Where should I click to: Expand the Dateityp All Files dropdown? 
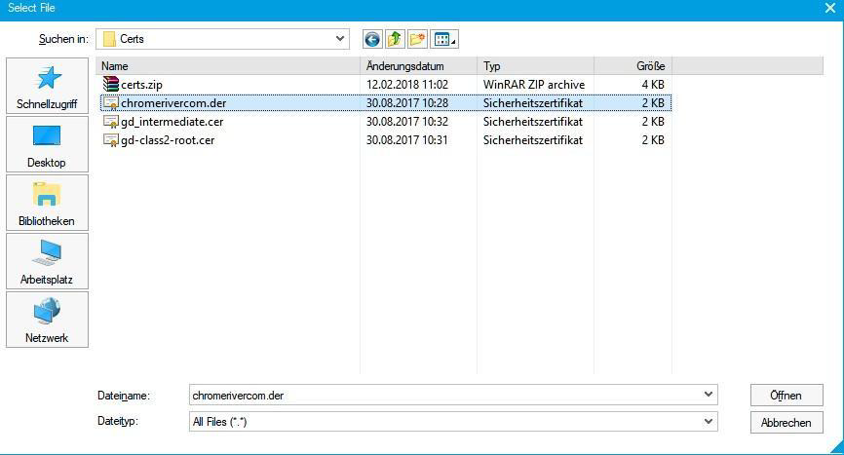(x=708, y=422)
